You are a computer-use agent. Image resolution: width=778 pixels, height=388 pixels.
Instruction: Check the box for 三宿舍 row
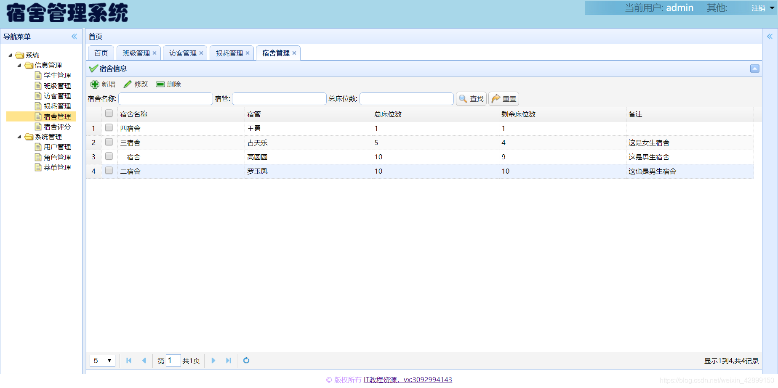pos(109,142)
